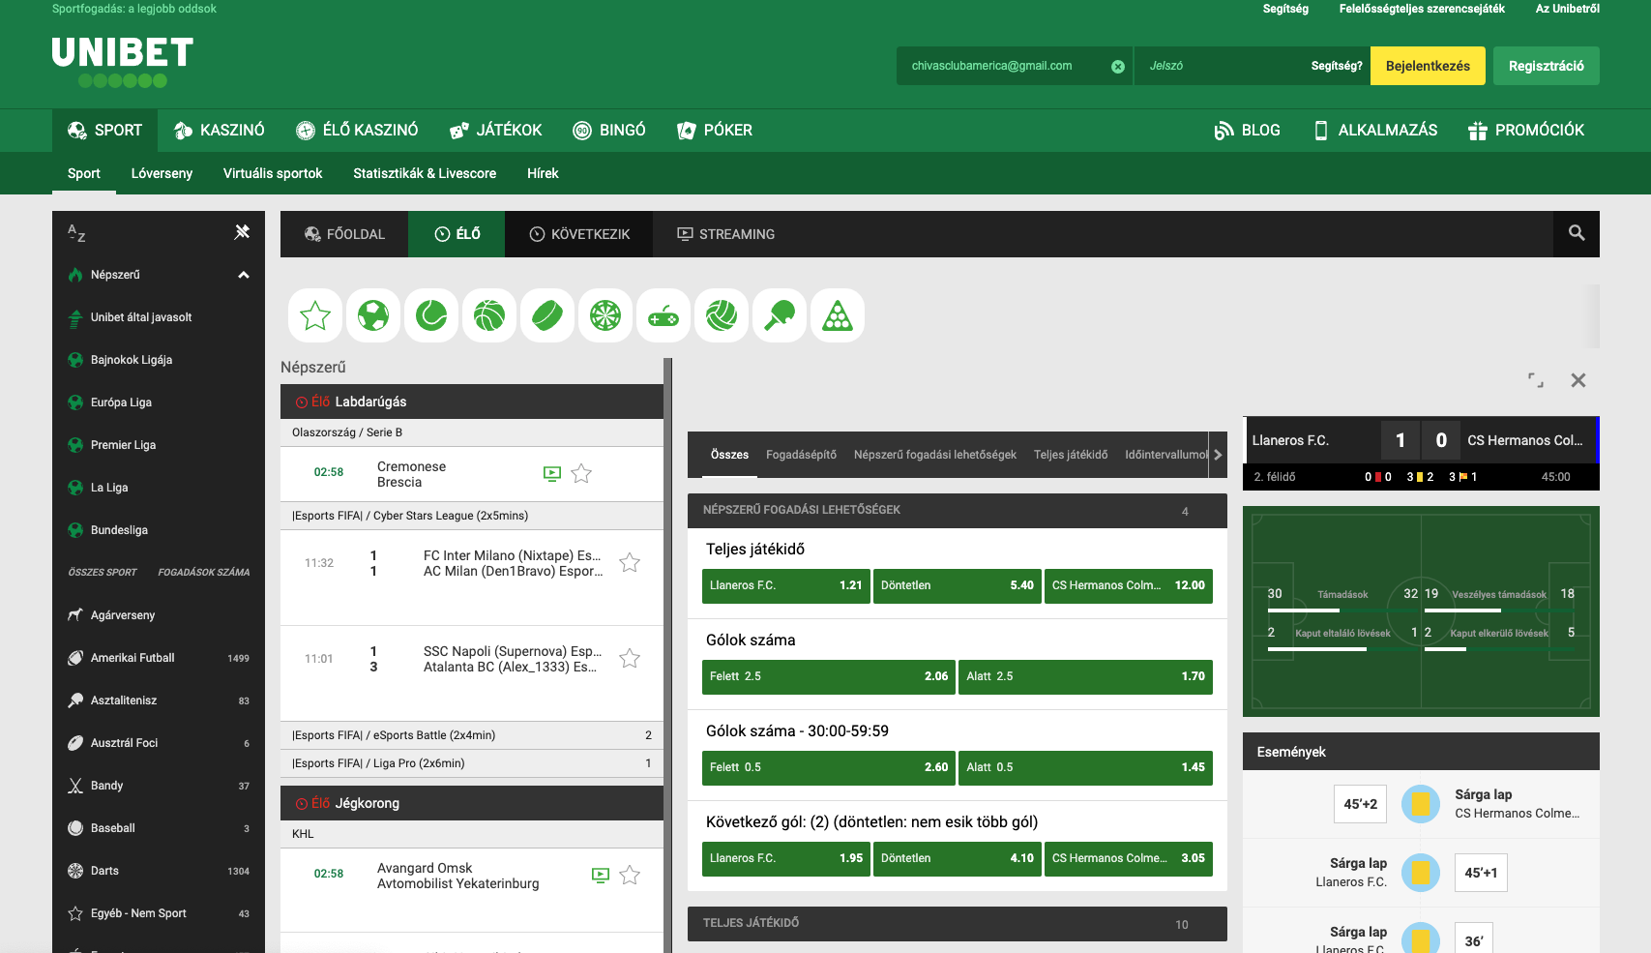Switch to the STREAMING tab
This screenshot has height=953, width=1651.
[724, 233]
